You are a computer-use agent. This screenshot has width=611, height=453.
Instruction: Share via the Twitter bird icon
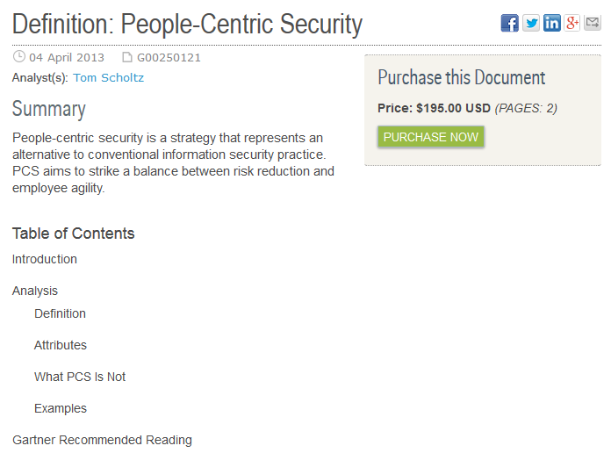(x=531, y=23)
